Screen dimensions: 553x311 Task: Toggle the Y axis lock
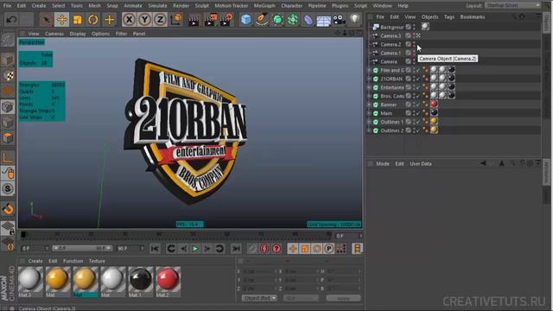click(x=144, y=19)
